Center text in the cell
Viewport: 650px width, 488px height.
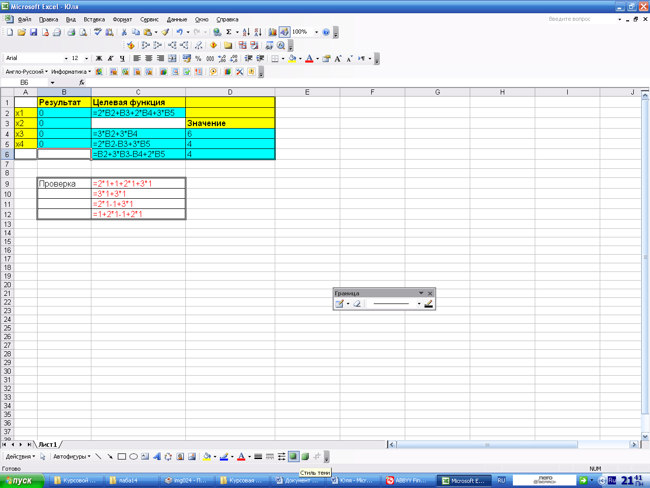[149, 58]
